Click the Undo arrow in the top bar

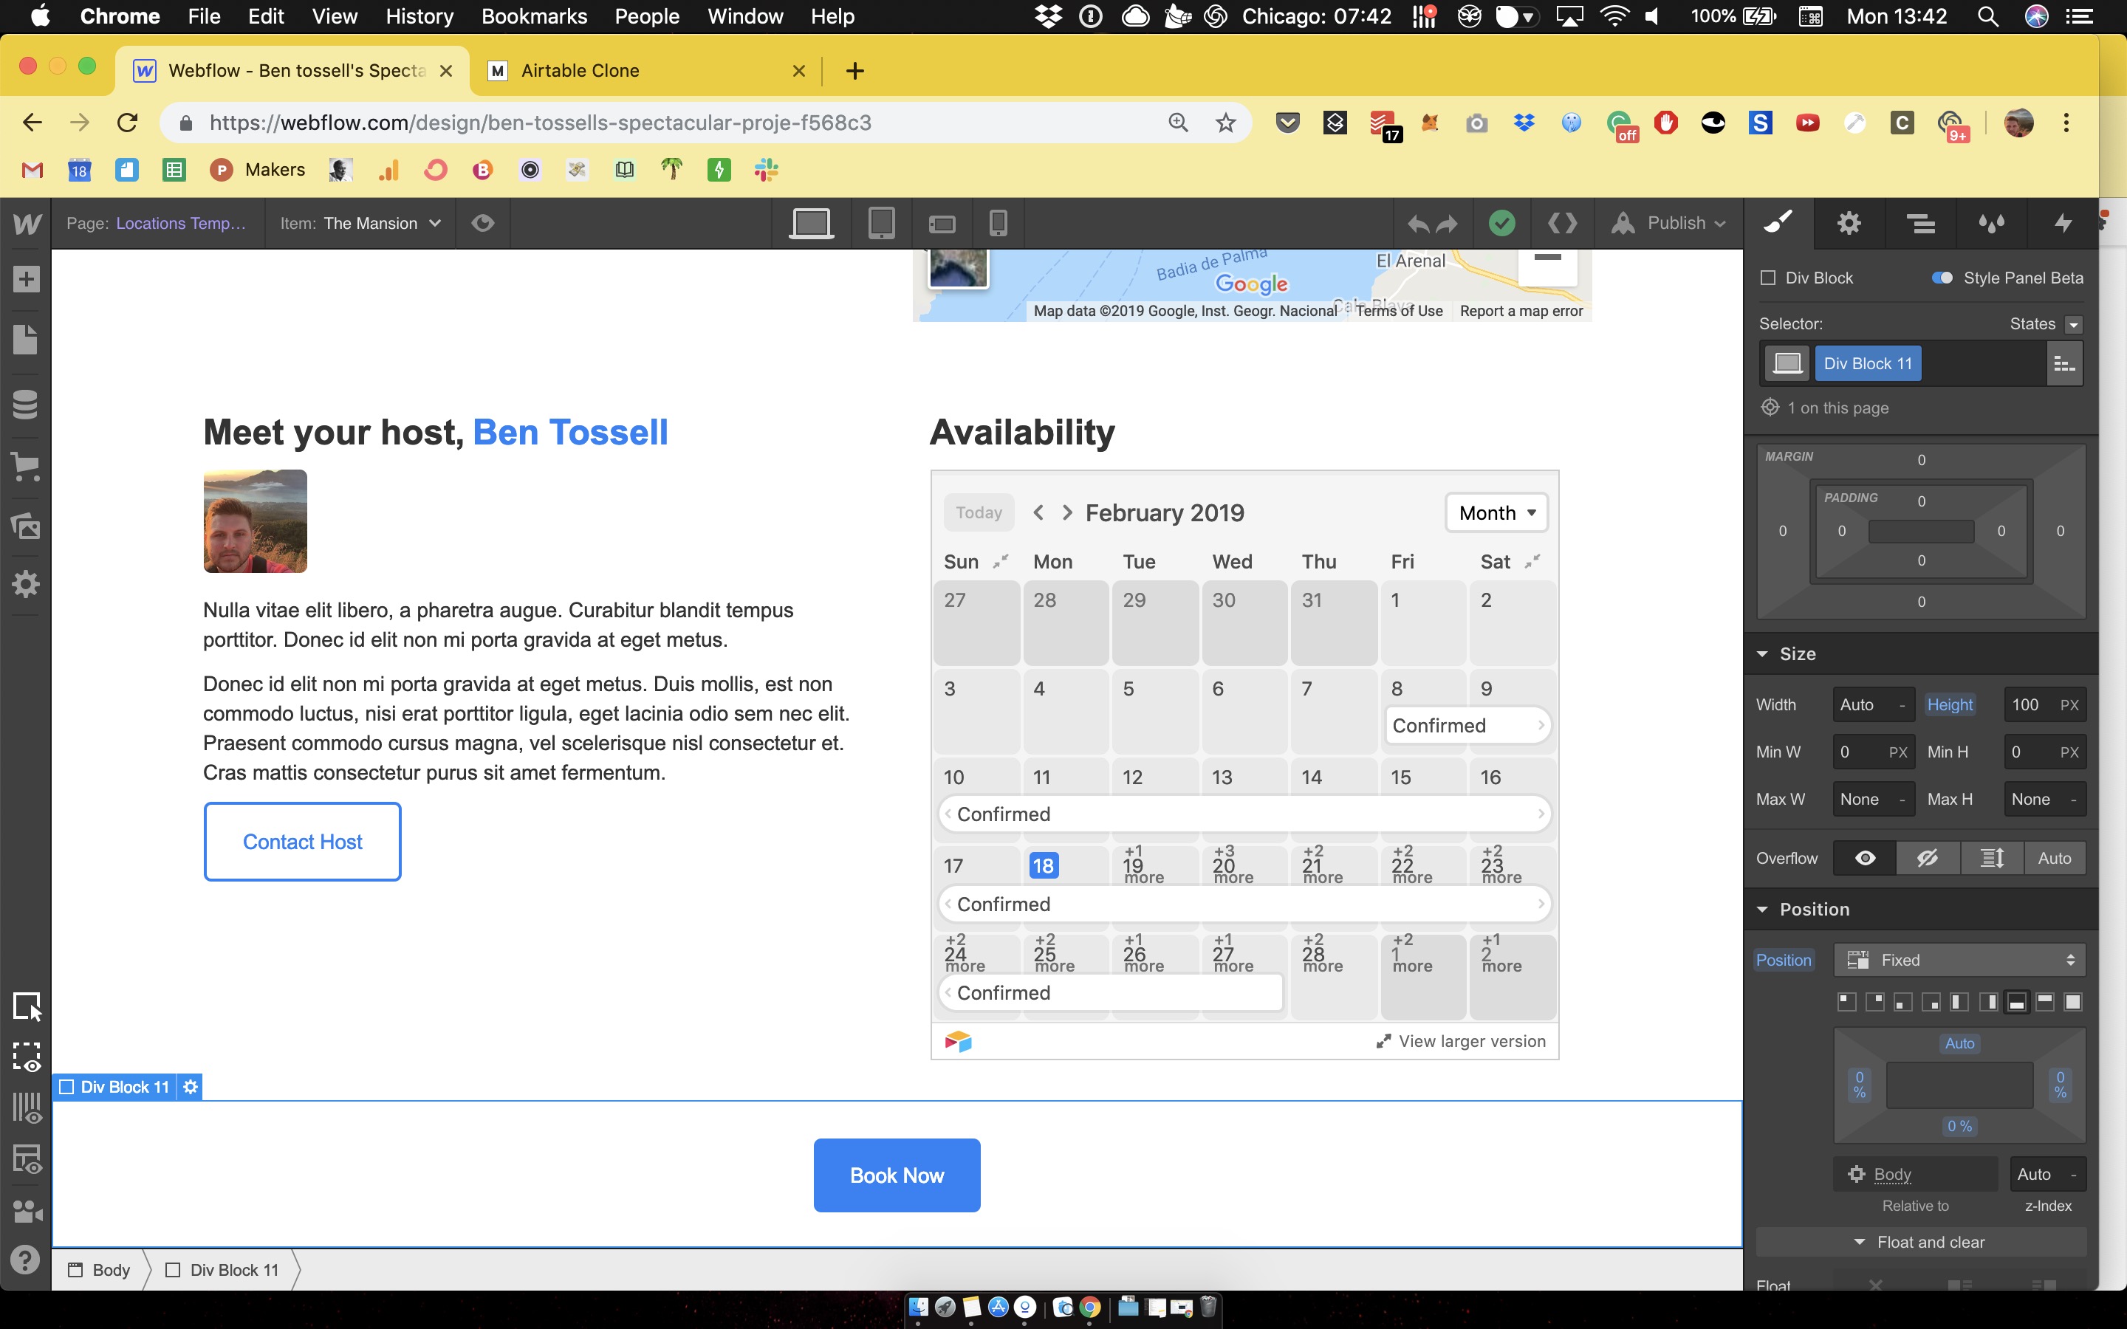pos(1418,224)
